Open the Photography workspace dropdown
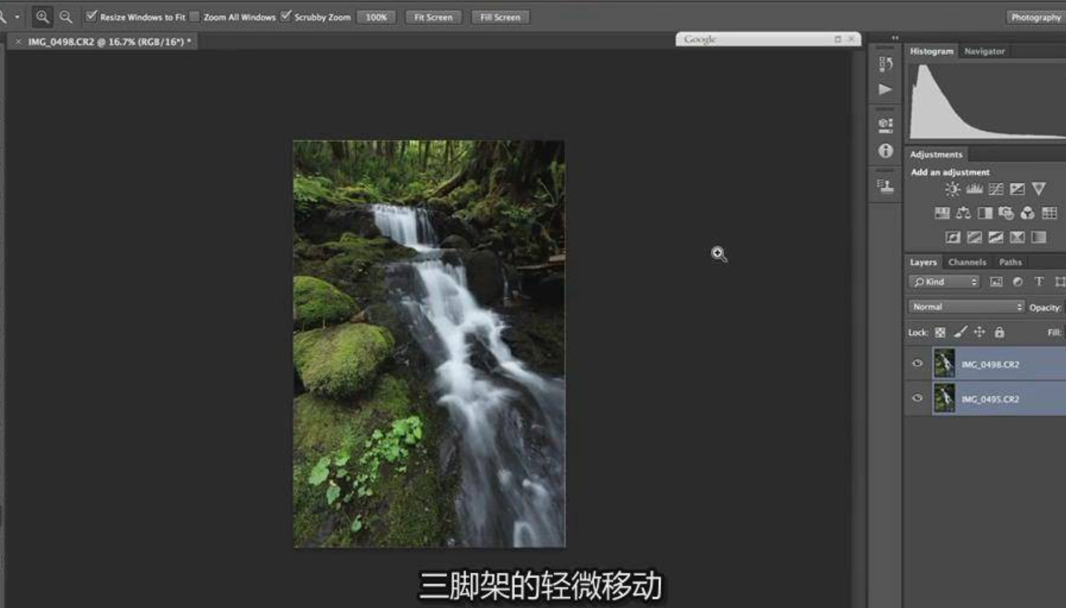 (1035, 17)
